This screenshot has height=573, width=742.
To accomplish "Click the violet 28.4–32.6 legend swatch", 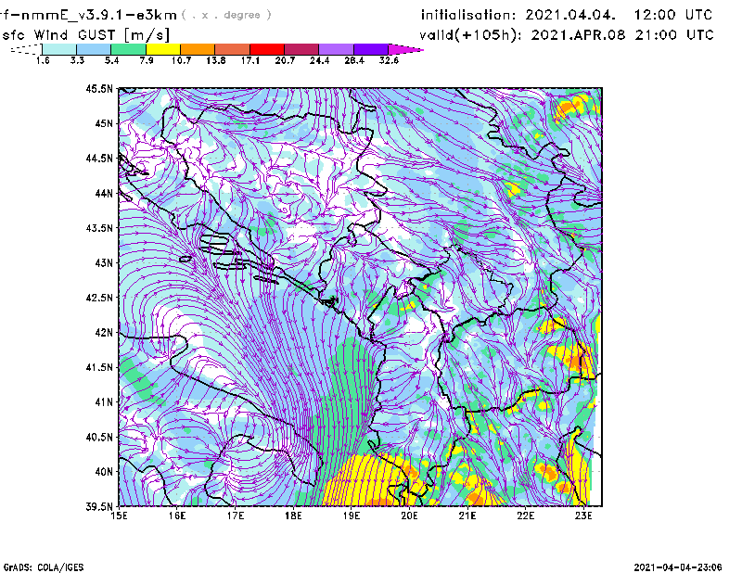I will tap(371, 49).
